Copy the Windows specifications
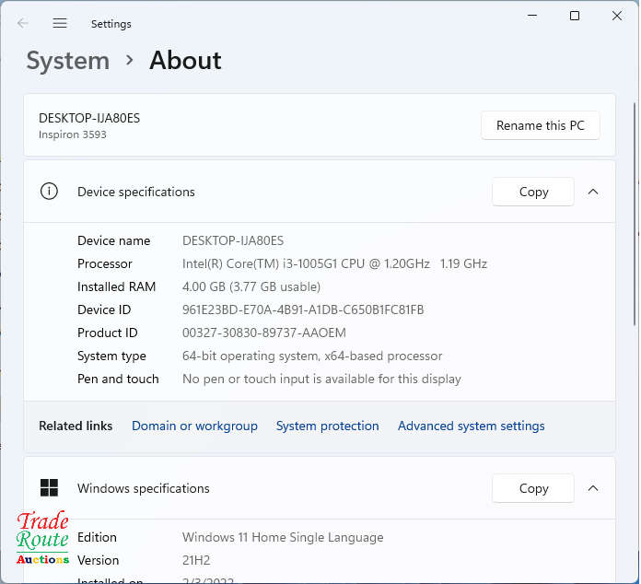The height and width of the screenshot is (584, 641). coord(533,488)
